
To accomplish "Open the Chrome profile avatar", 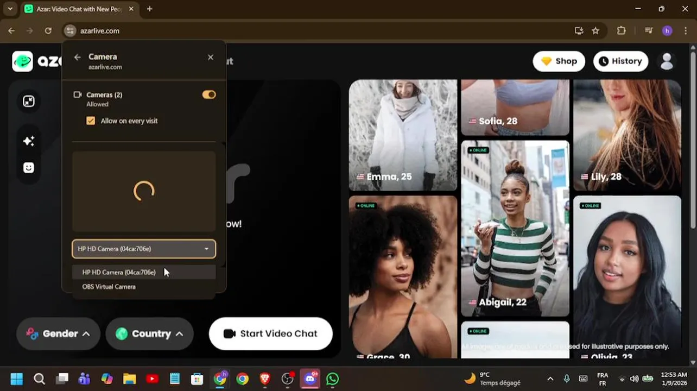I will tap(667, 31).
